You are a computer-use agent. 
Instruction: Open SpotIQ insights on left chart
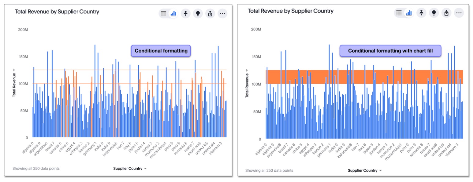(x=198, y=13)
